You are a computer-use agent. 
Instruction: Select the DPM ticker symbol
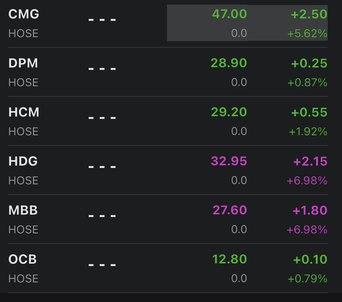point(23,63)
